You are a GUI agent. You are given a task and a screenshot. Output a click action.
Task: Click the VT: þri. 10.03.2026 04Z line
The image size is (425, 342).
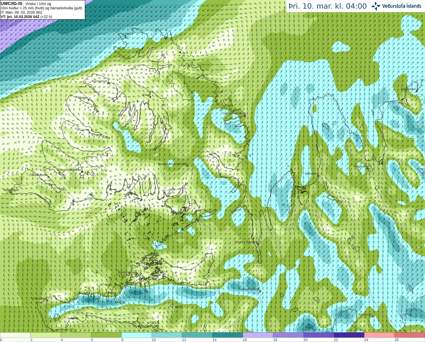click(26, 17)
